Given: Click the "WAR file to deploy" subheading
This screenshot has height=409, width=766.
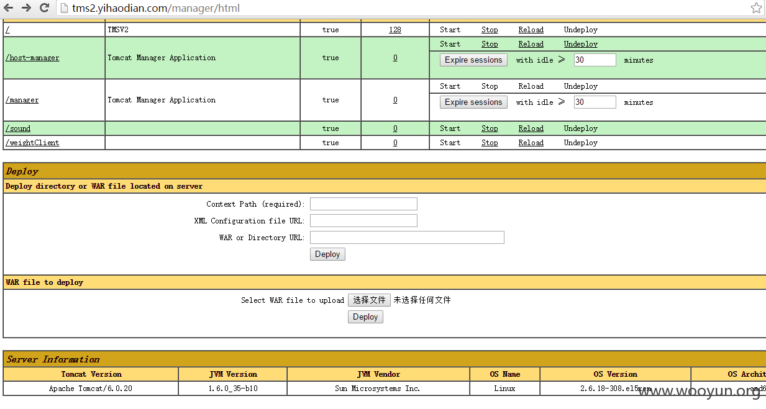Looking at the screenshot, I should click(x=44, y=282).
